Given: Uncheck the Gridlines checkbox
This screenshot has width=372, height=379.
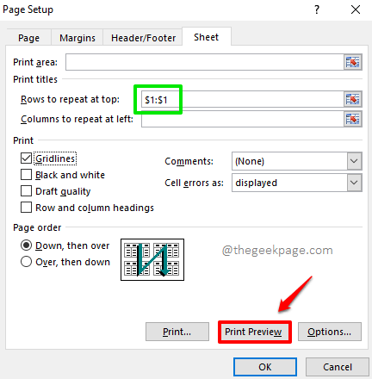Looking at the screenshot, I should click(26, 158).
